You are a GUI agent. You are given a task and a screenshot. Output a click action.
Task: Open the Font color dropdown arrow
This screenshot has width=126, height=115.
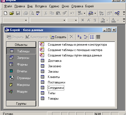pos(118,21)
